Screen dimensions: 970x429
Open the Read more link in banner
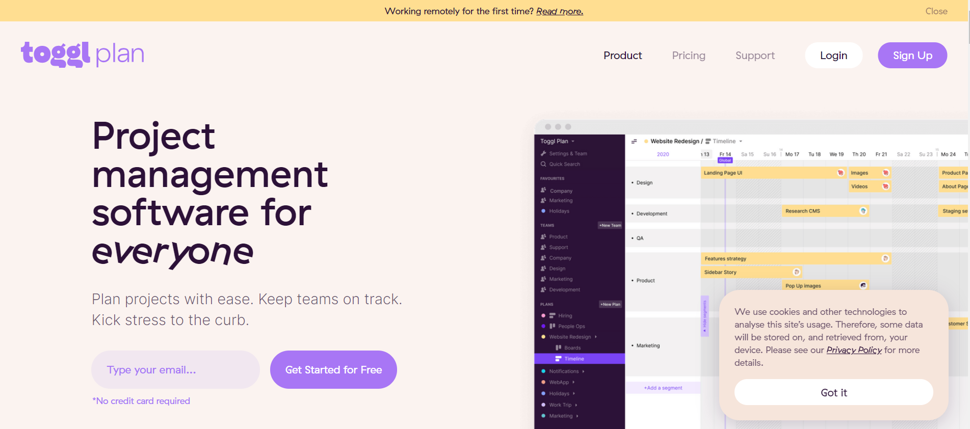pos(559,11)
